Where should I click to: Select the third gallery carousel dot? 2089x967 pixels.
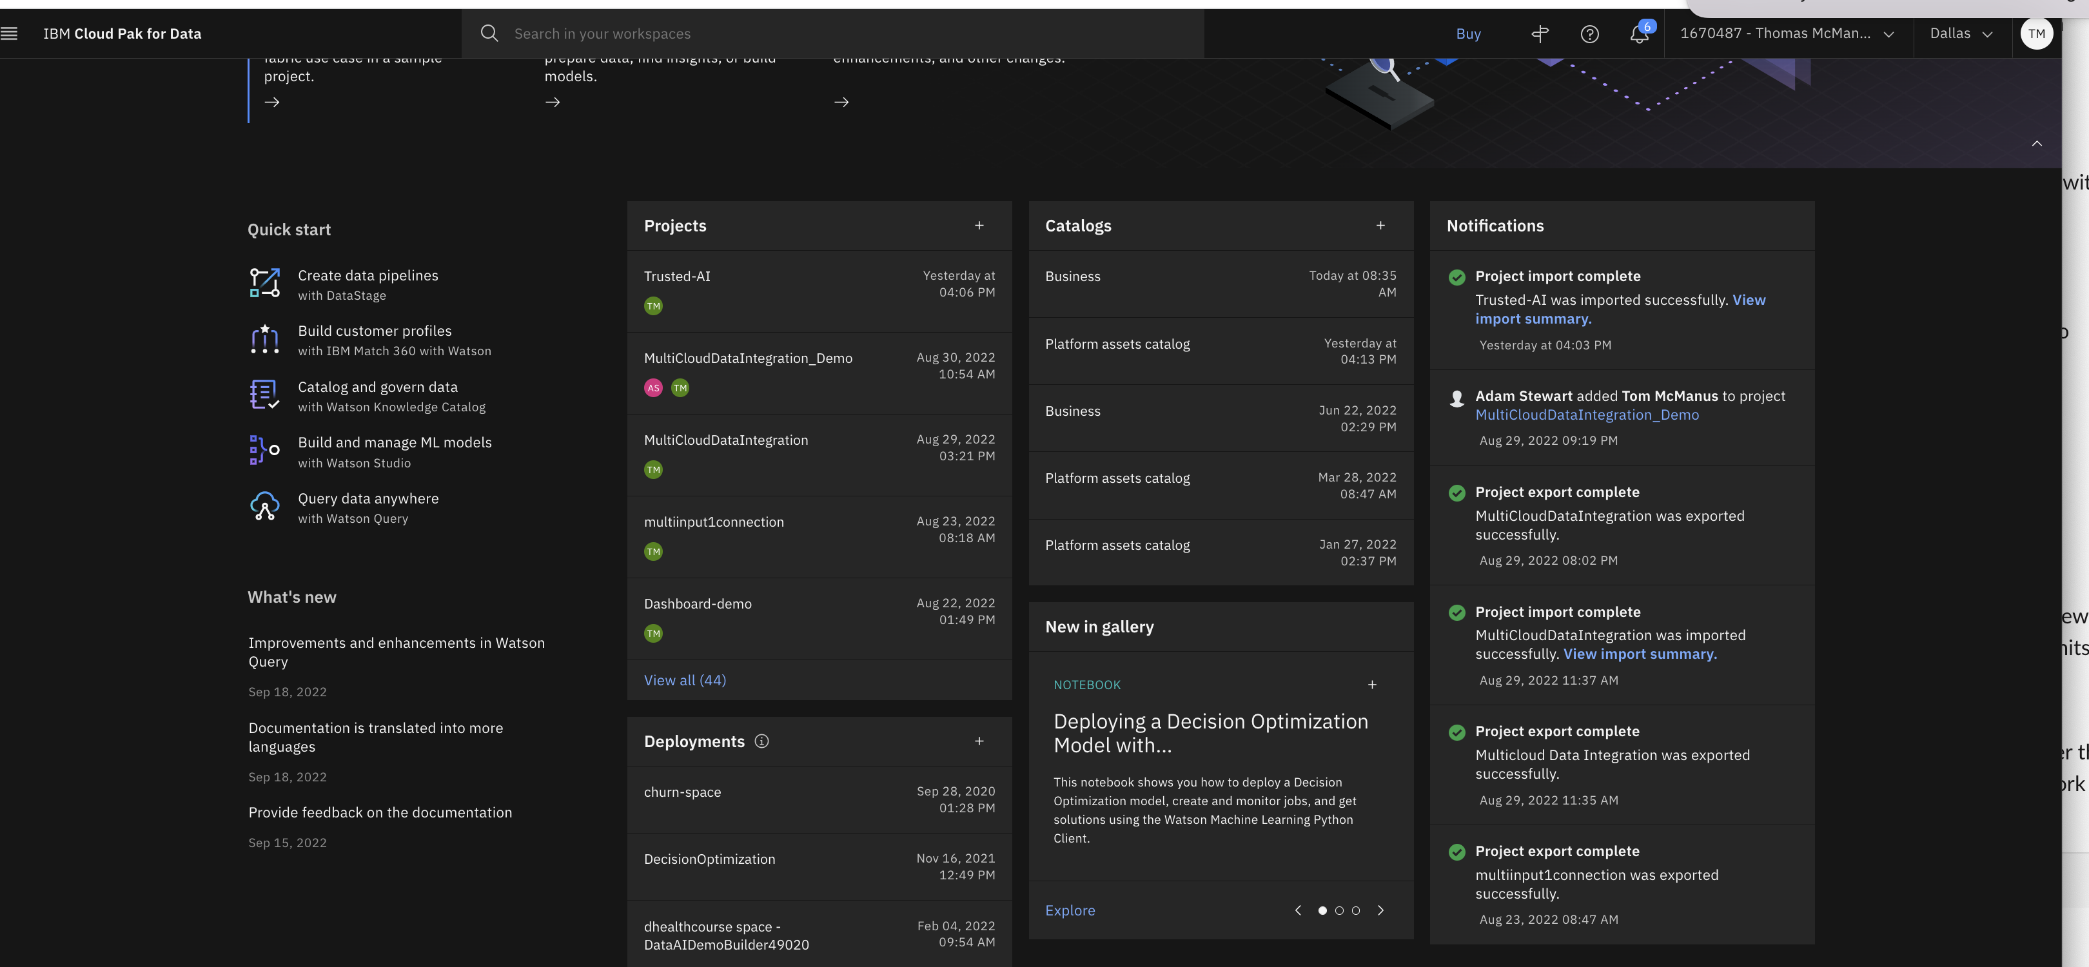click(x=1356, y=910)
